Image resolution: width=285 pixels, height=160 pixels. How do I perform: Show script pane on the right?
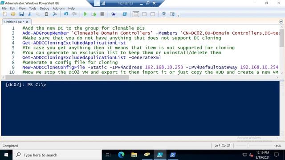pos(144,14)
